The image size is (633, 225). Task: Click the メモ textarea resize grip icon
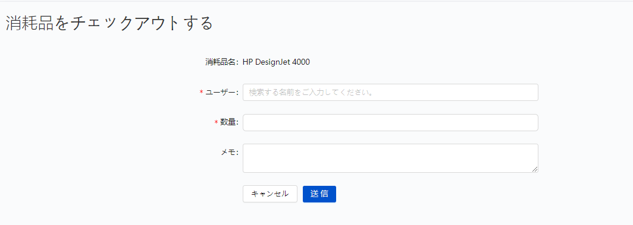tap(534, 169)
